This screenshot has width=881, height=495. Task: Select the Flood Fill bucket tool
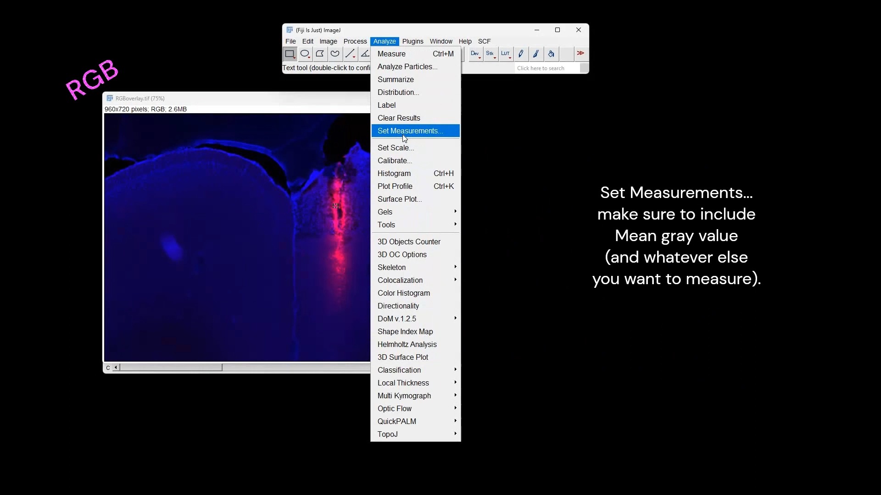point(551,54)
